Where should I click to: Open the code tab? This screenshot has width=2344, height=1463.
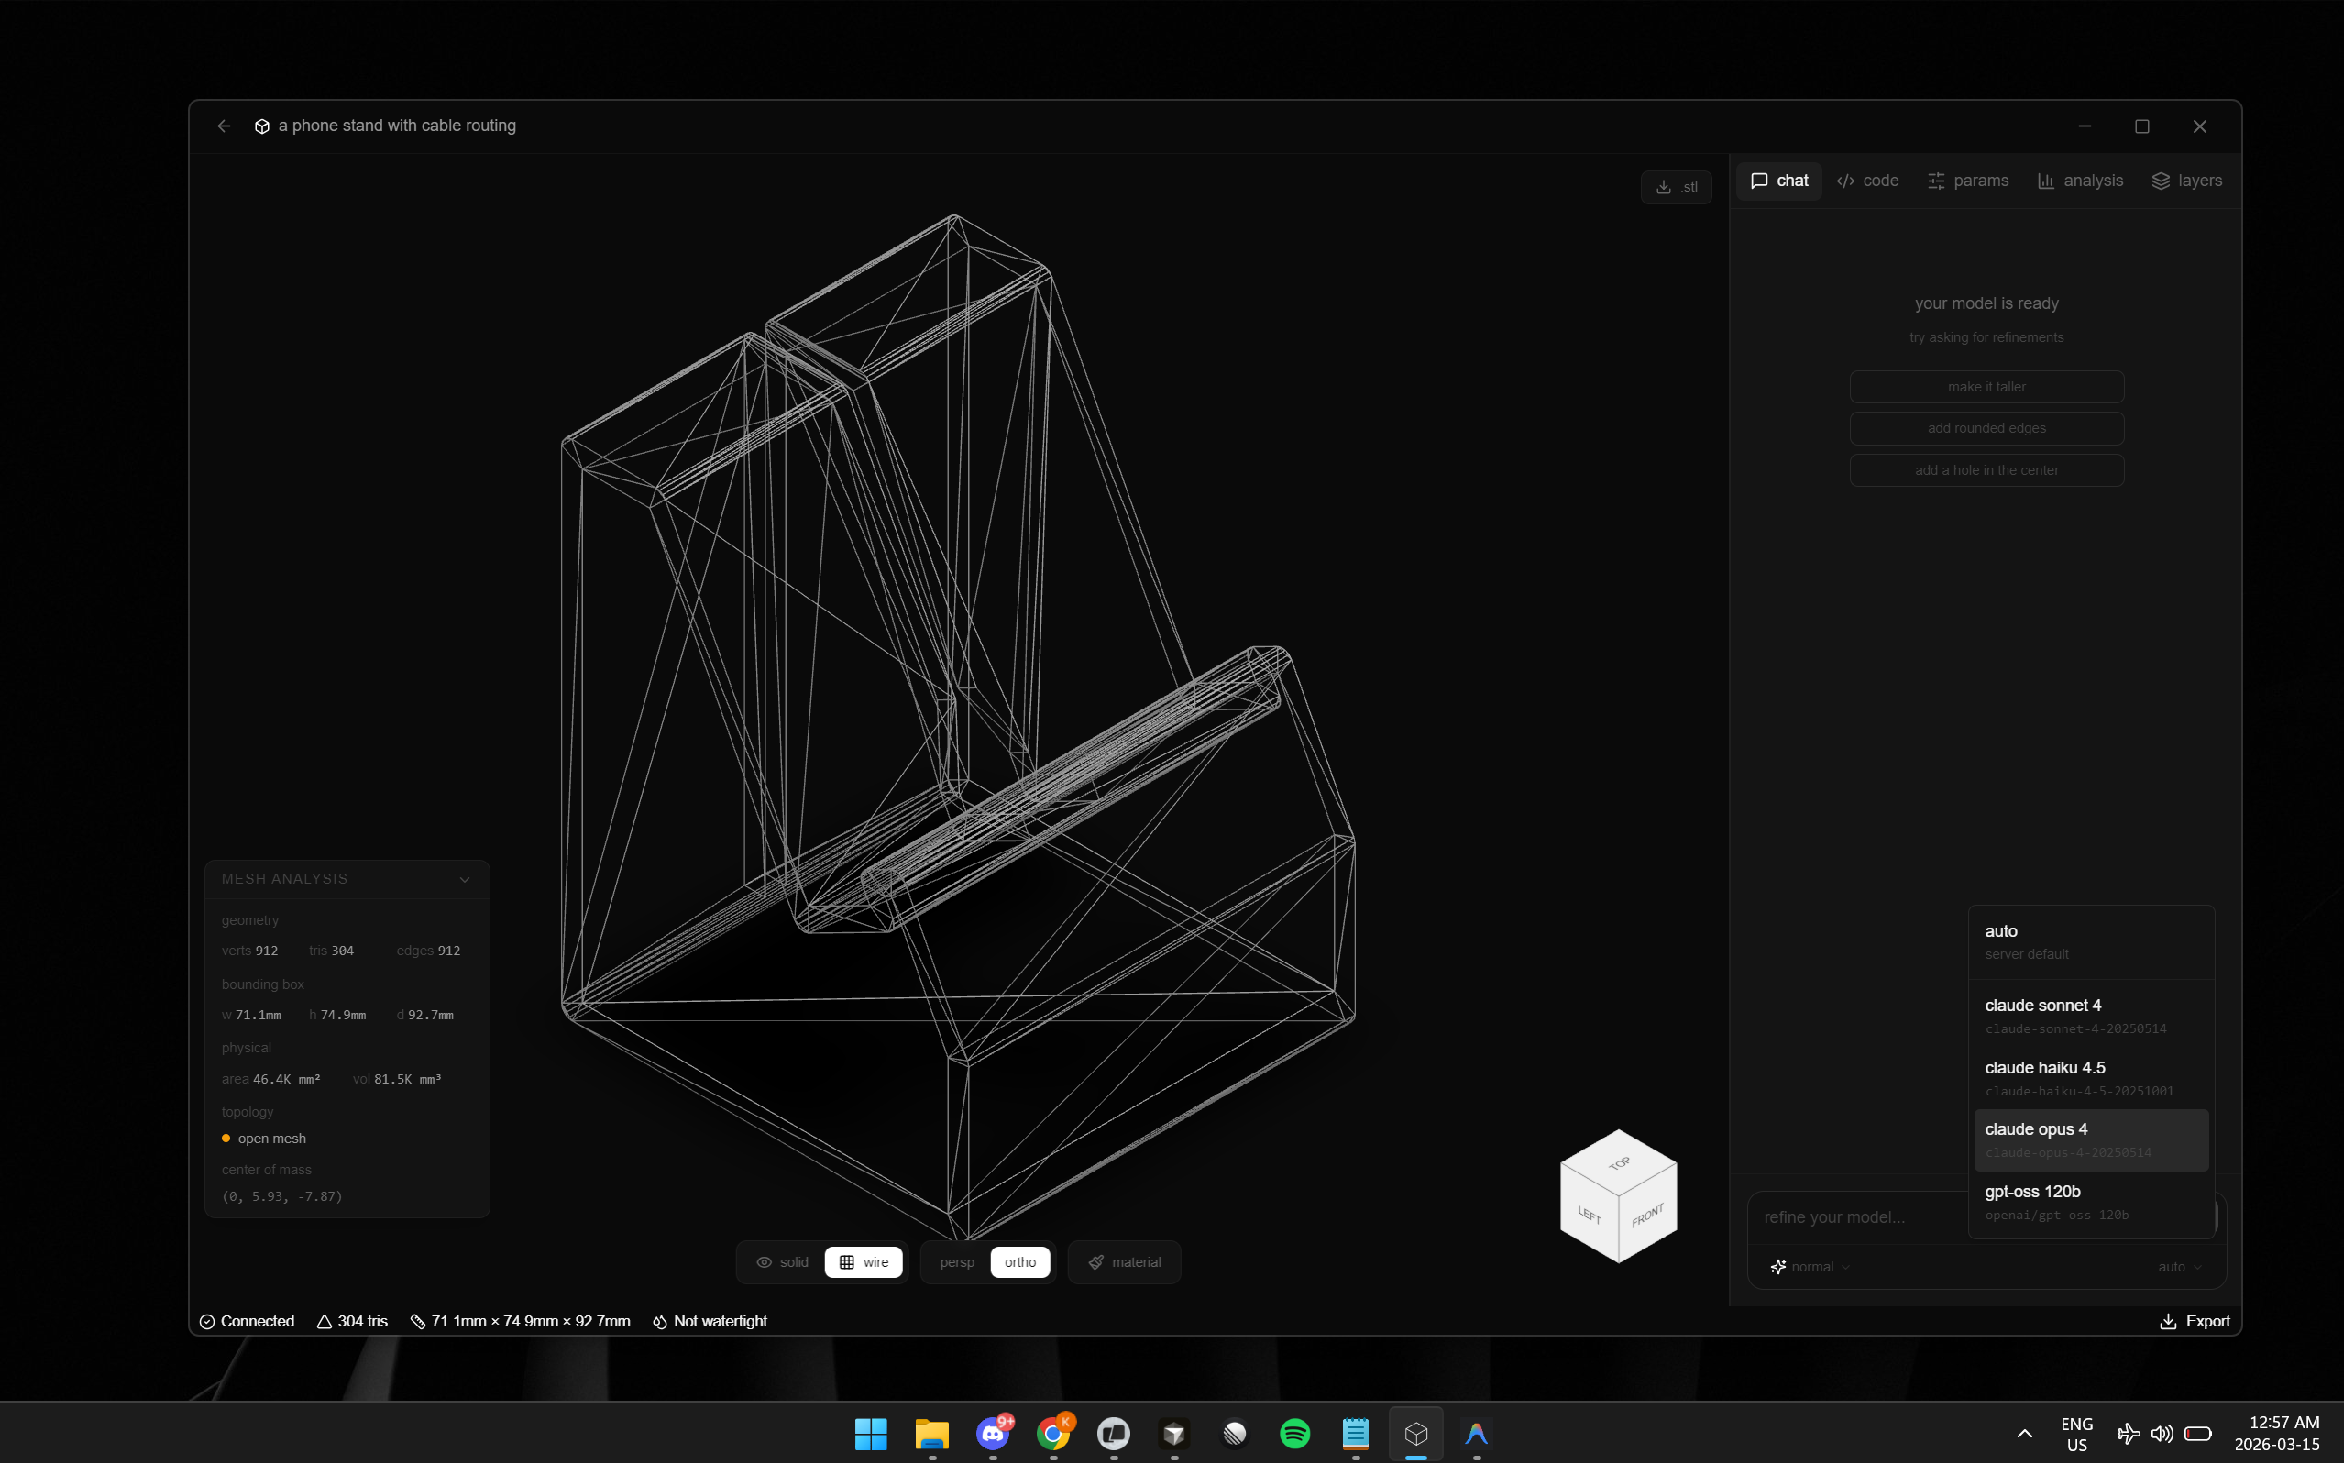click(1867, 181)
